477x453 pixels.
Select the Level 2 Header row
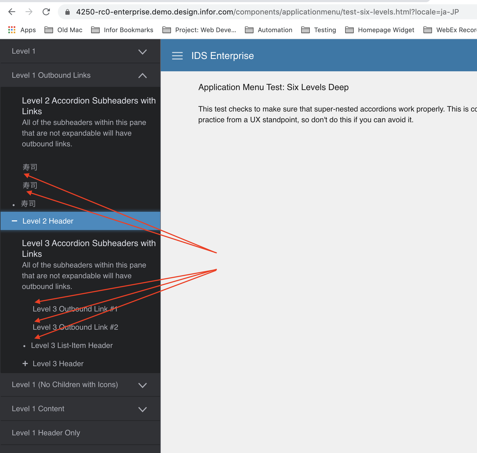80,221
